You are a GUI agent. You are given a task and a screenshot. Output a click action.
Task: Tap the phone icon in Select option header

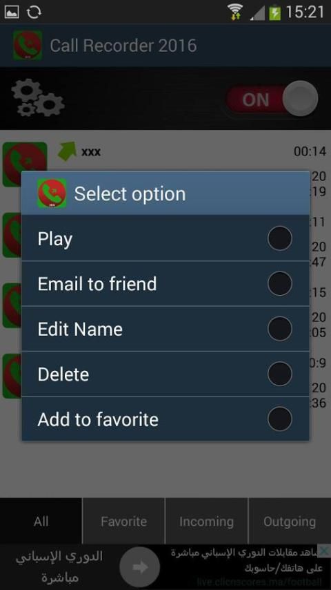52,193
